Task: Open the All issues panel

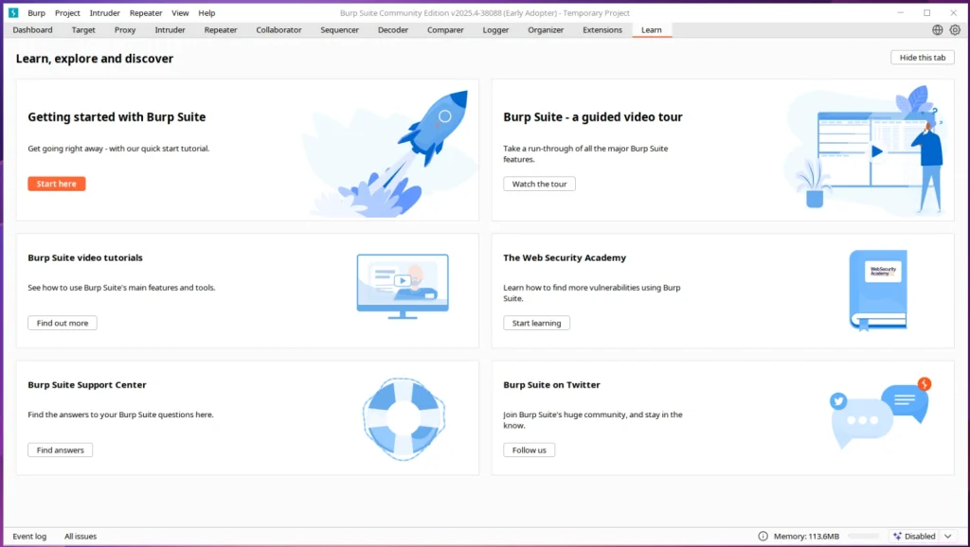Action: (x=81, y=536)
